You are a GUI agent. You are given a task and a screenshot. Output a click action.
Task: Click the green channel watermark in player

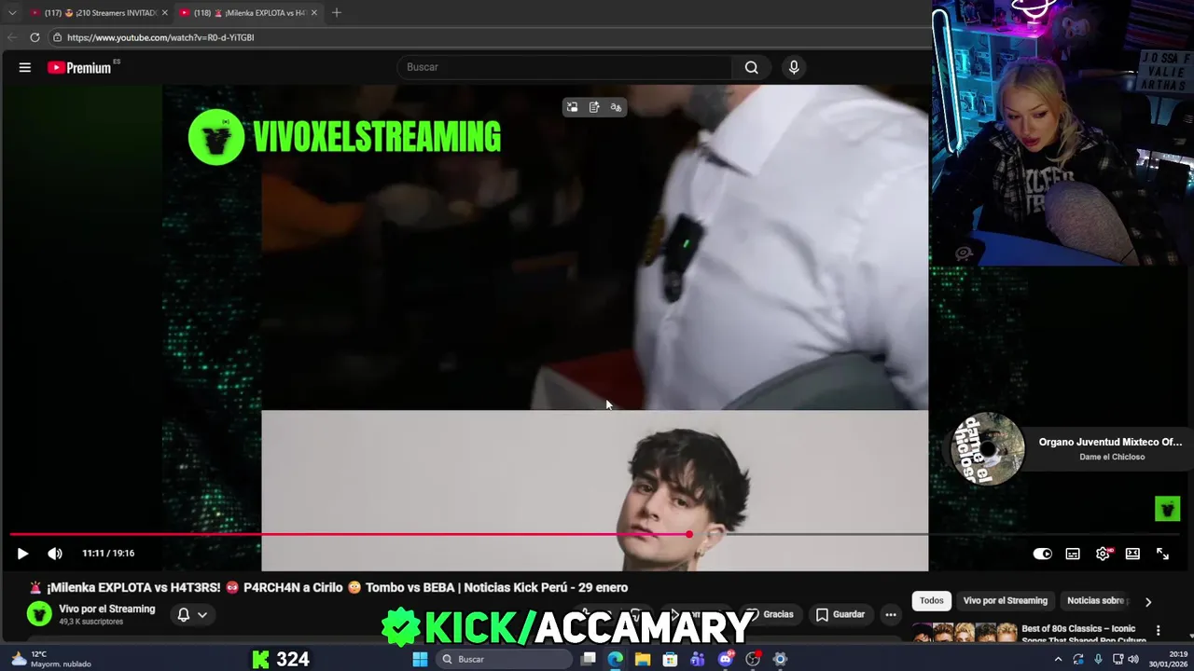point(1167,508)
